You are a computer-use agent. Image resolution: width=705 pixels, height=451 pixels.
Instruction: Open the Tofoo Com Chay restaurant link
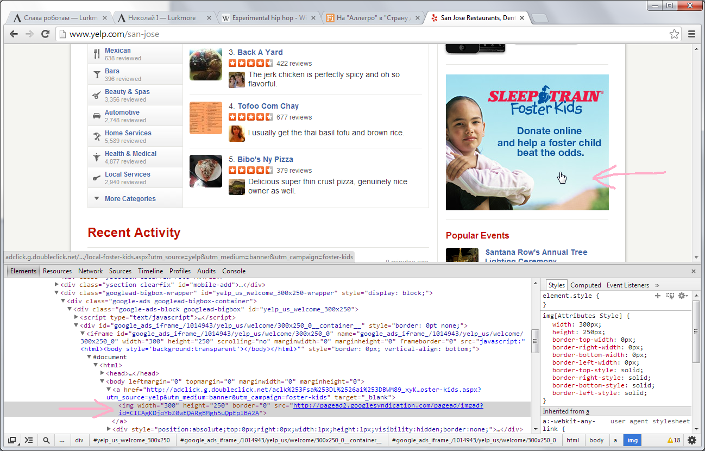coord(268,106)
